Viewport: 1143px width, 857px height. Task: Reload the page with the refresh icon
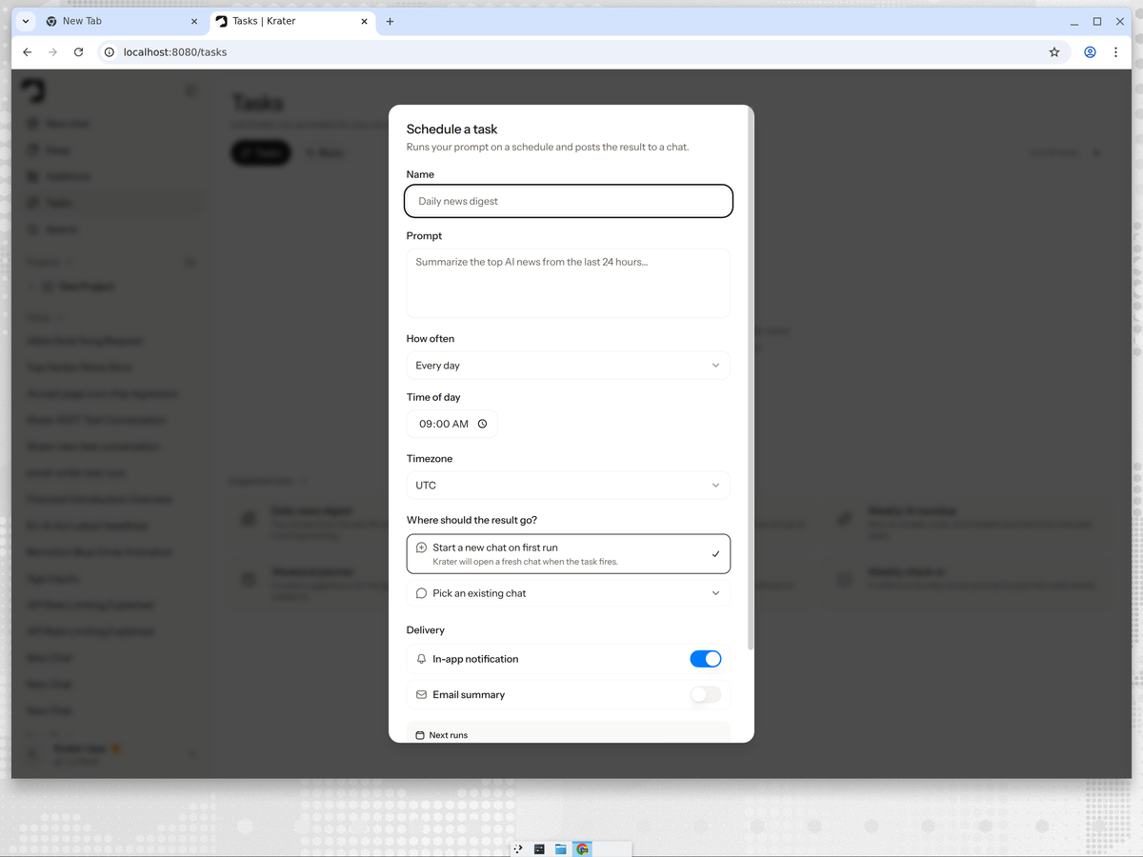(78, 52)
